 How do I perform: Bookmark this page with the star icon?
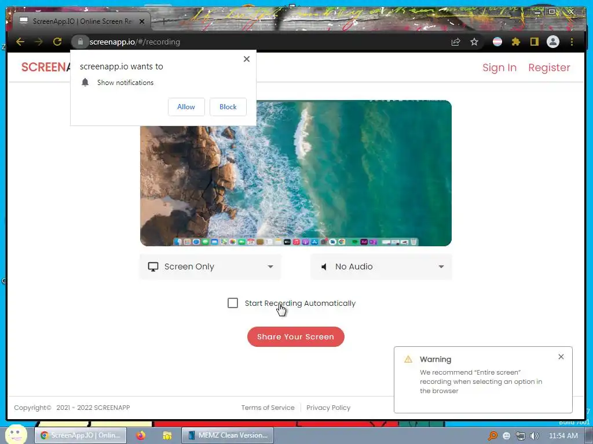point(474,42)
